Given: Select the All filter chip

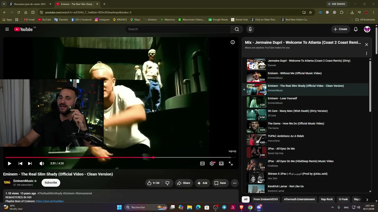Looking at the screenshot, I should click(x=245, y=199).
